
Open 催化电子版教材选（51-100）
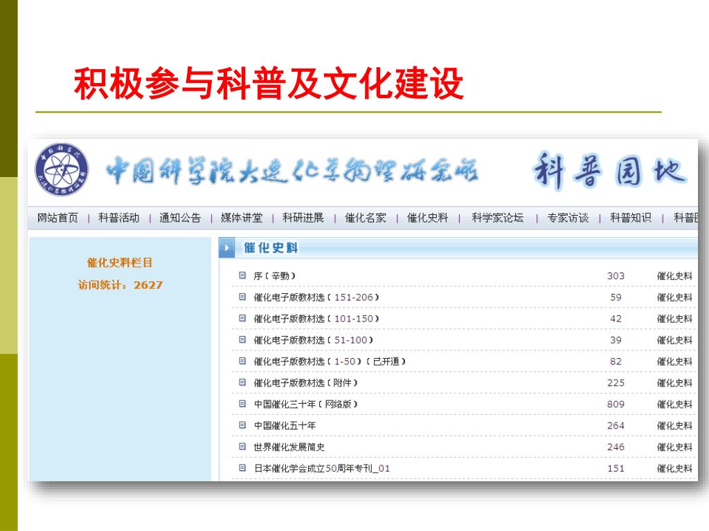(x=314, y=339)
